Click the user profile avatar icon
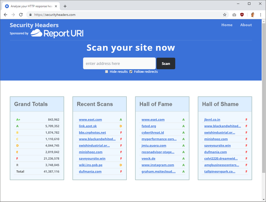Image resolution: width=266 pixels, height=202 pixels. (252, 15)
